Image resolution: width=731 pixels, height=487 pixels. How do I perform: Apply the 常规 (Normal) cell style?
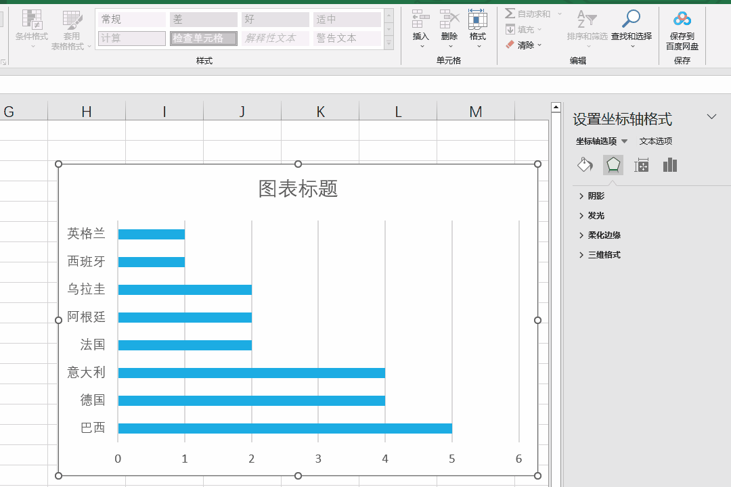click(132, 19)
